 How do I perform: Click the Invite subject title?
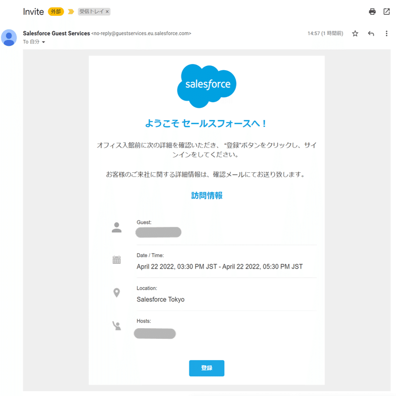(x=33, y=11)
